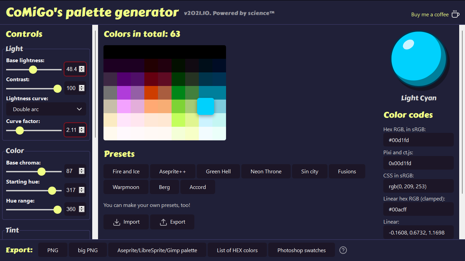Click the Base lightness number stepper
The image size is (465, 261).
[82, 69]
